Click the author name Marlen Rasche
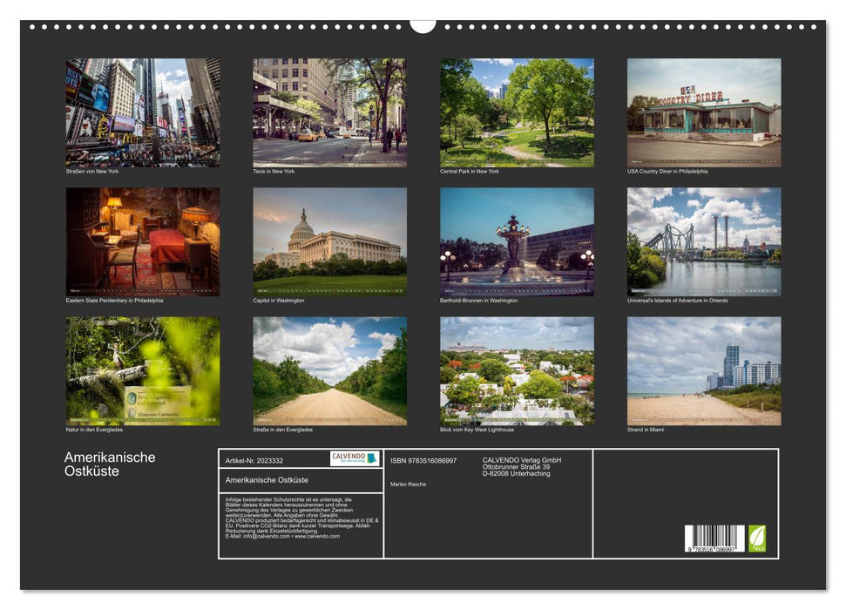This screenshot has width=846, height=610. pyautogui.click(x=408, y=484)
